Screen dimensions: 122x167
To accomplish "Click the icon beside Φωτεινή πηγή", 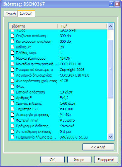I will [x=13, y=120].
